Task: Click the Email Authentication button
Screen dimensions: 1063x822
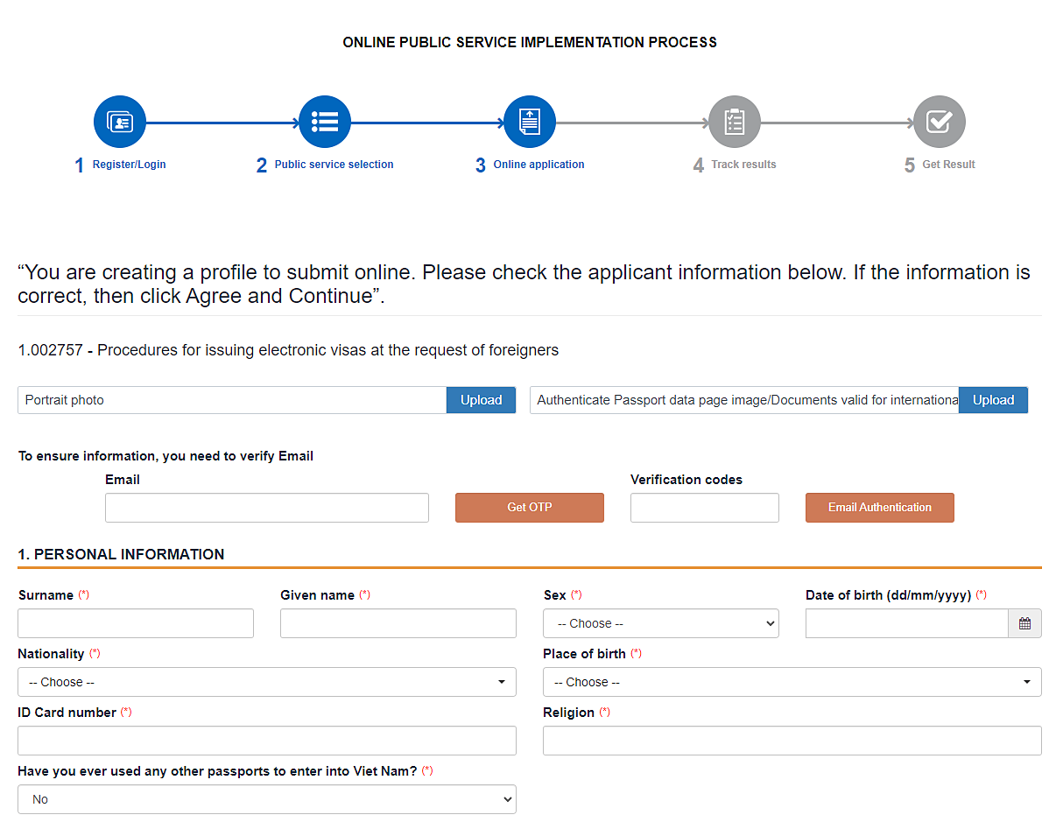Action: click(879, 508)
